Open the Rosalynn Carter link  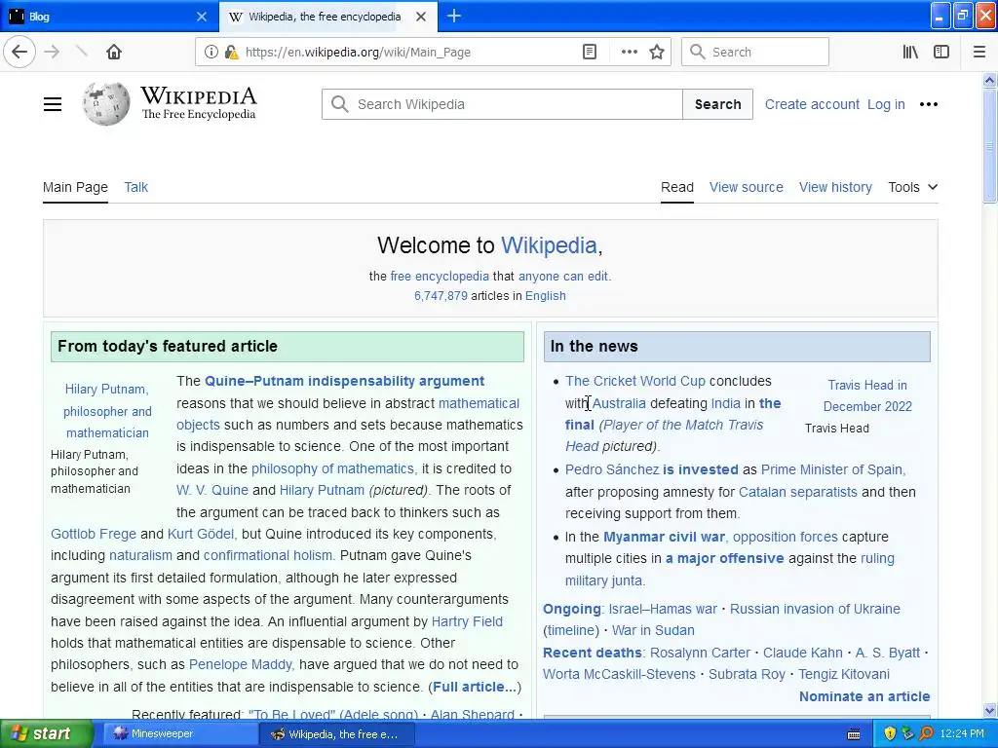point(700,653)
